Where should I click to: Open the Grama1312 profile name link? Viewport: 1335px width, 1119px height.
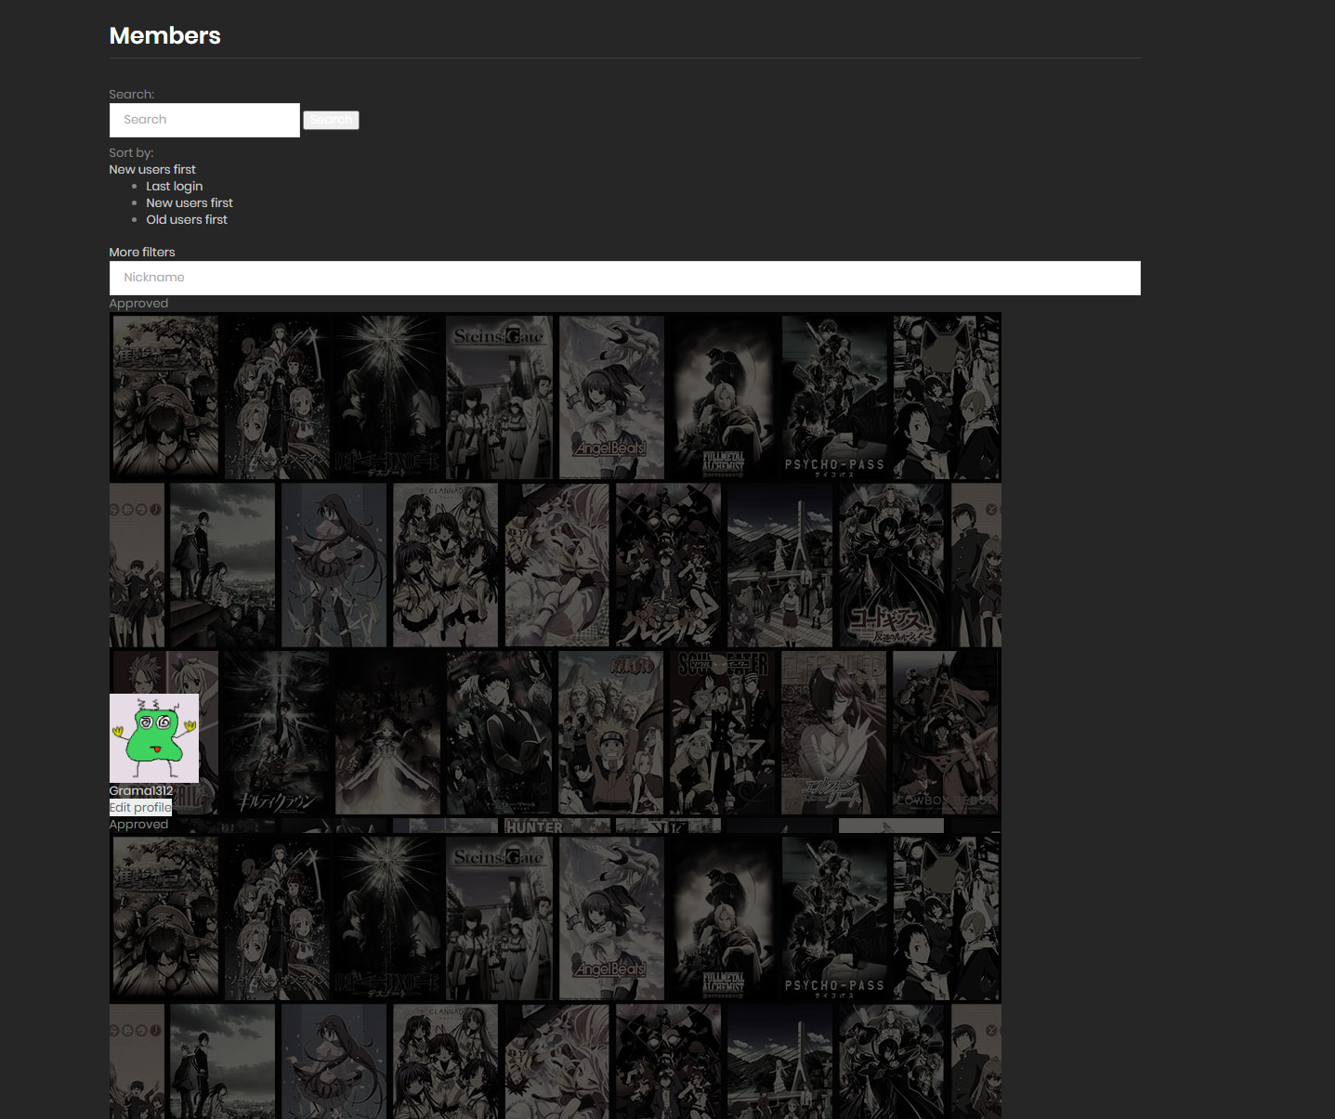click(x=141, y=791)
